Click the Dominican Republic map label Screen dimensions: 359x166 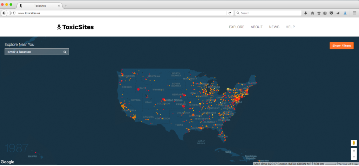coord(251,157)
